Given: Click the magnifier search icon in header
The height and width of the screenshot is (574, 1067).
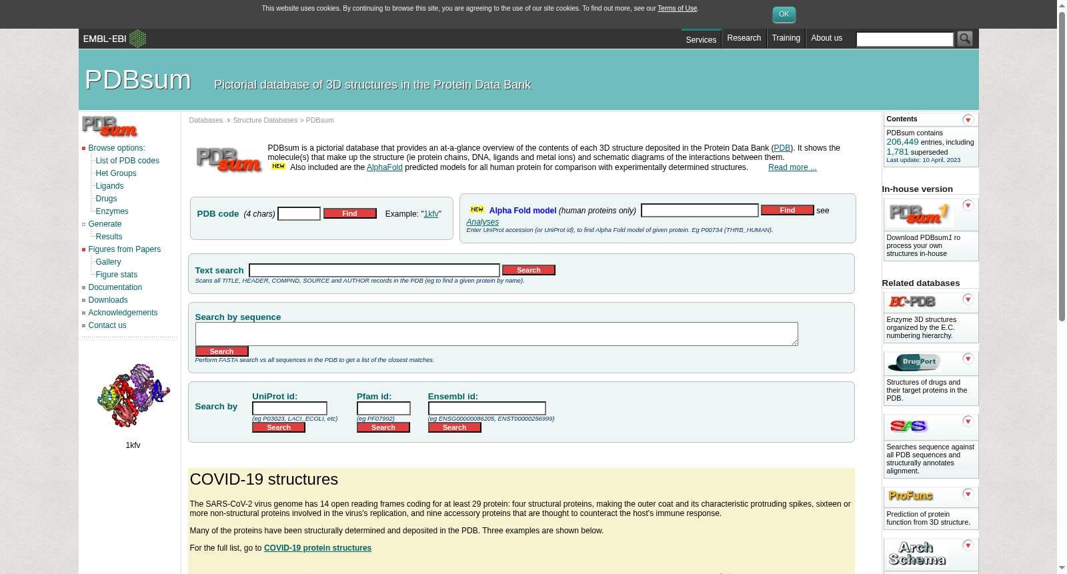Looking at the screenshot, I should (964, 39).
